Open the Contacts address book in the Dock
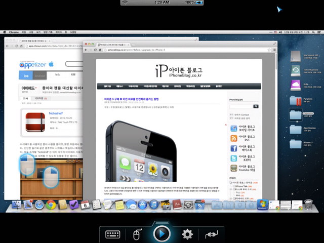Screen dimensions: 324x243 click(62, 205)
